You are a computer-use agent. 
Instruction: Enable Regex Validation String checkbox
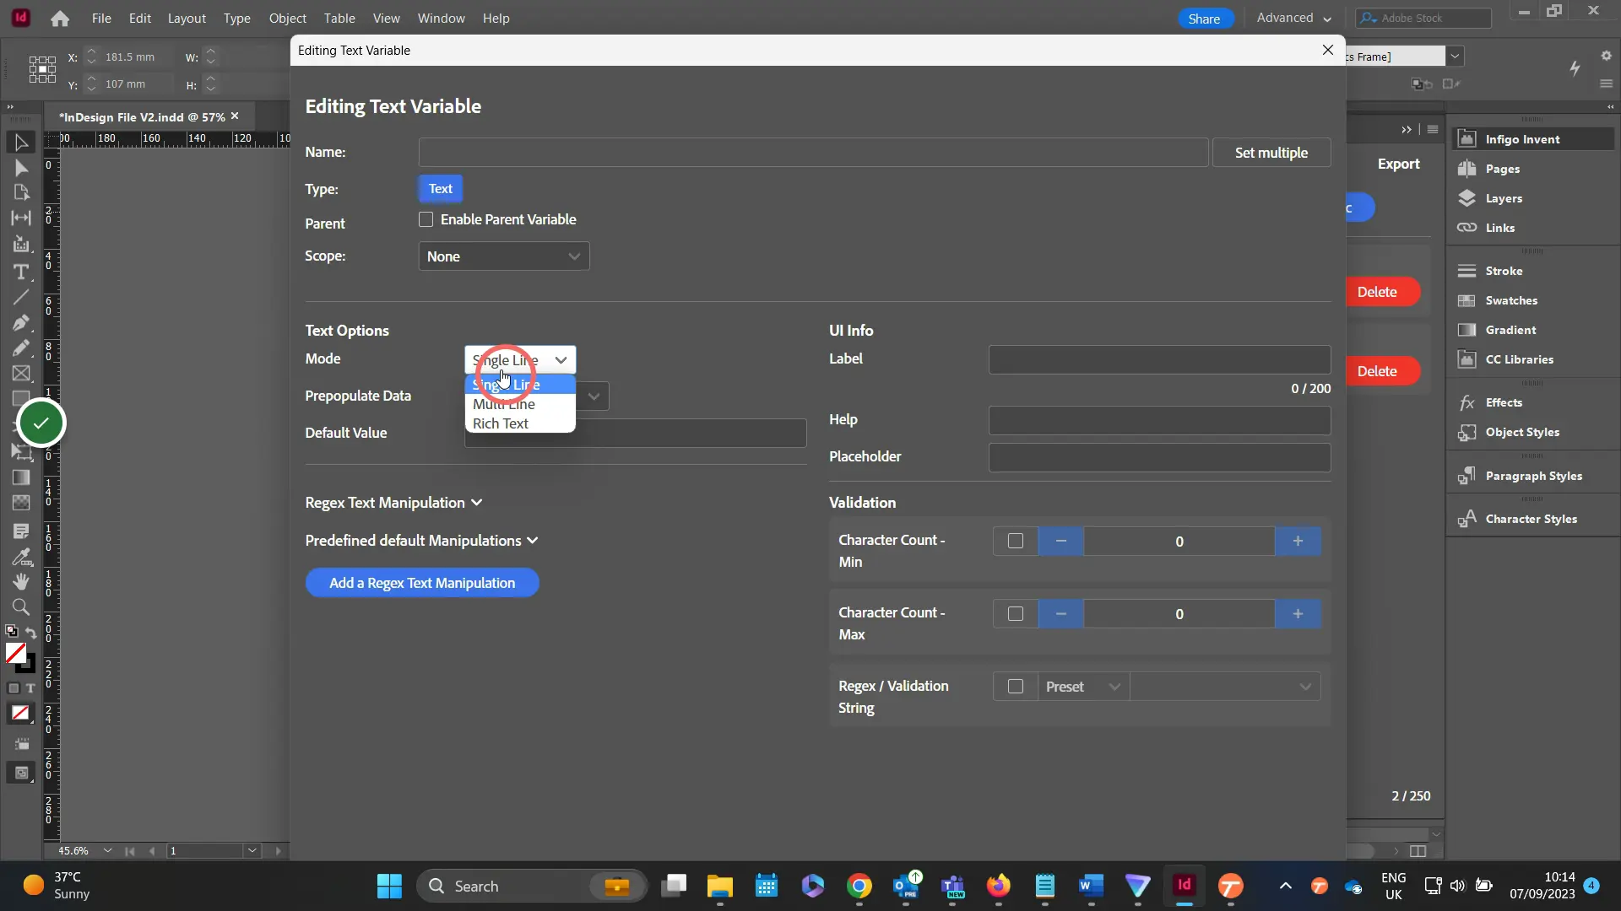click(1016, 687)
